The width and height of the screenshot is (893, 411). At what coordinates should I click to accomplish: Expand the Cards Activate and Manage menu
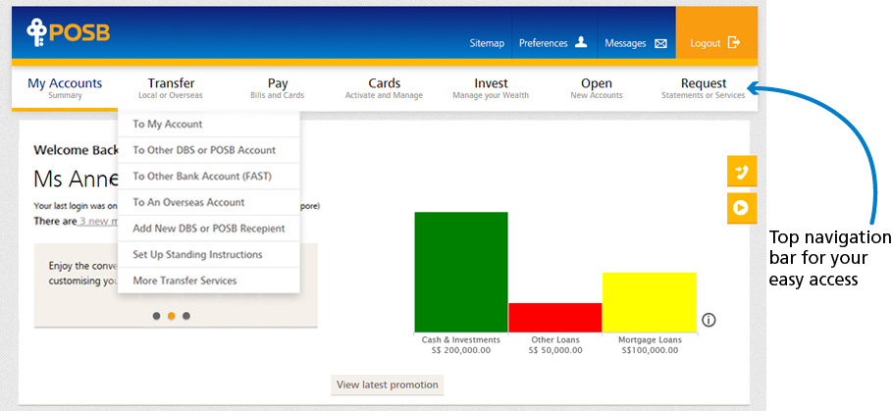(384, 88)
